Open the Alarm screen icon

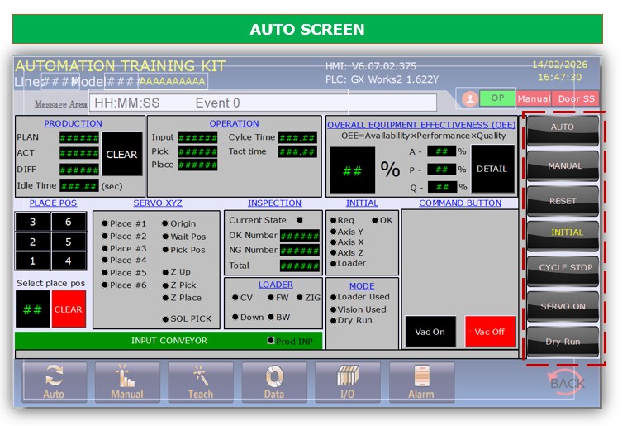click(x=421, y=382)
